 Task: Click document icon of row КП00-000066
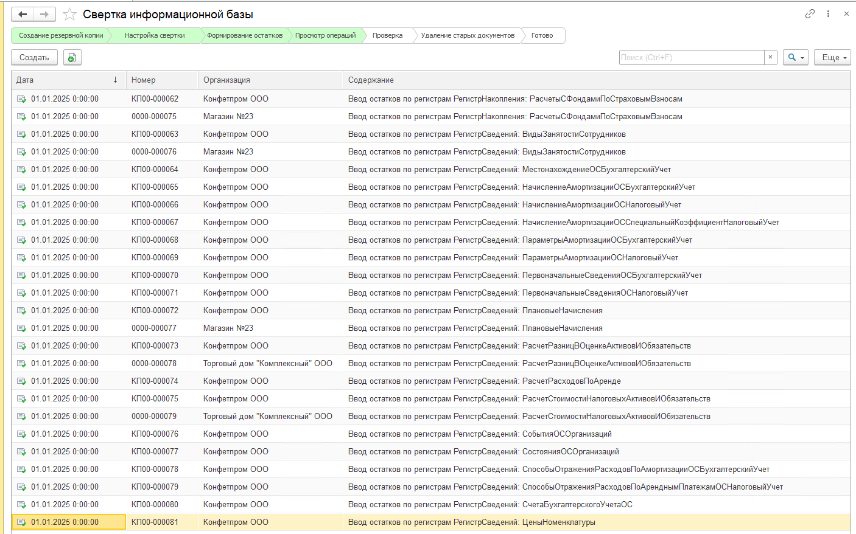click(x=21, y=205)
